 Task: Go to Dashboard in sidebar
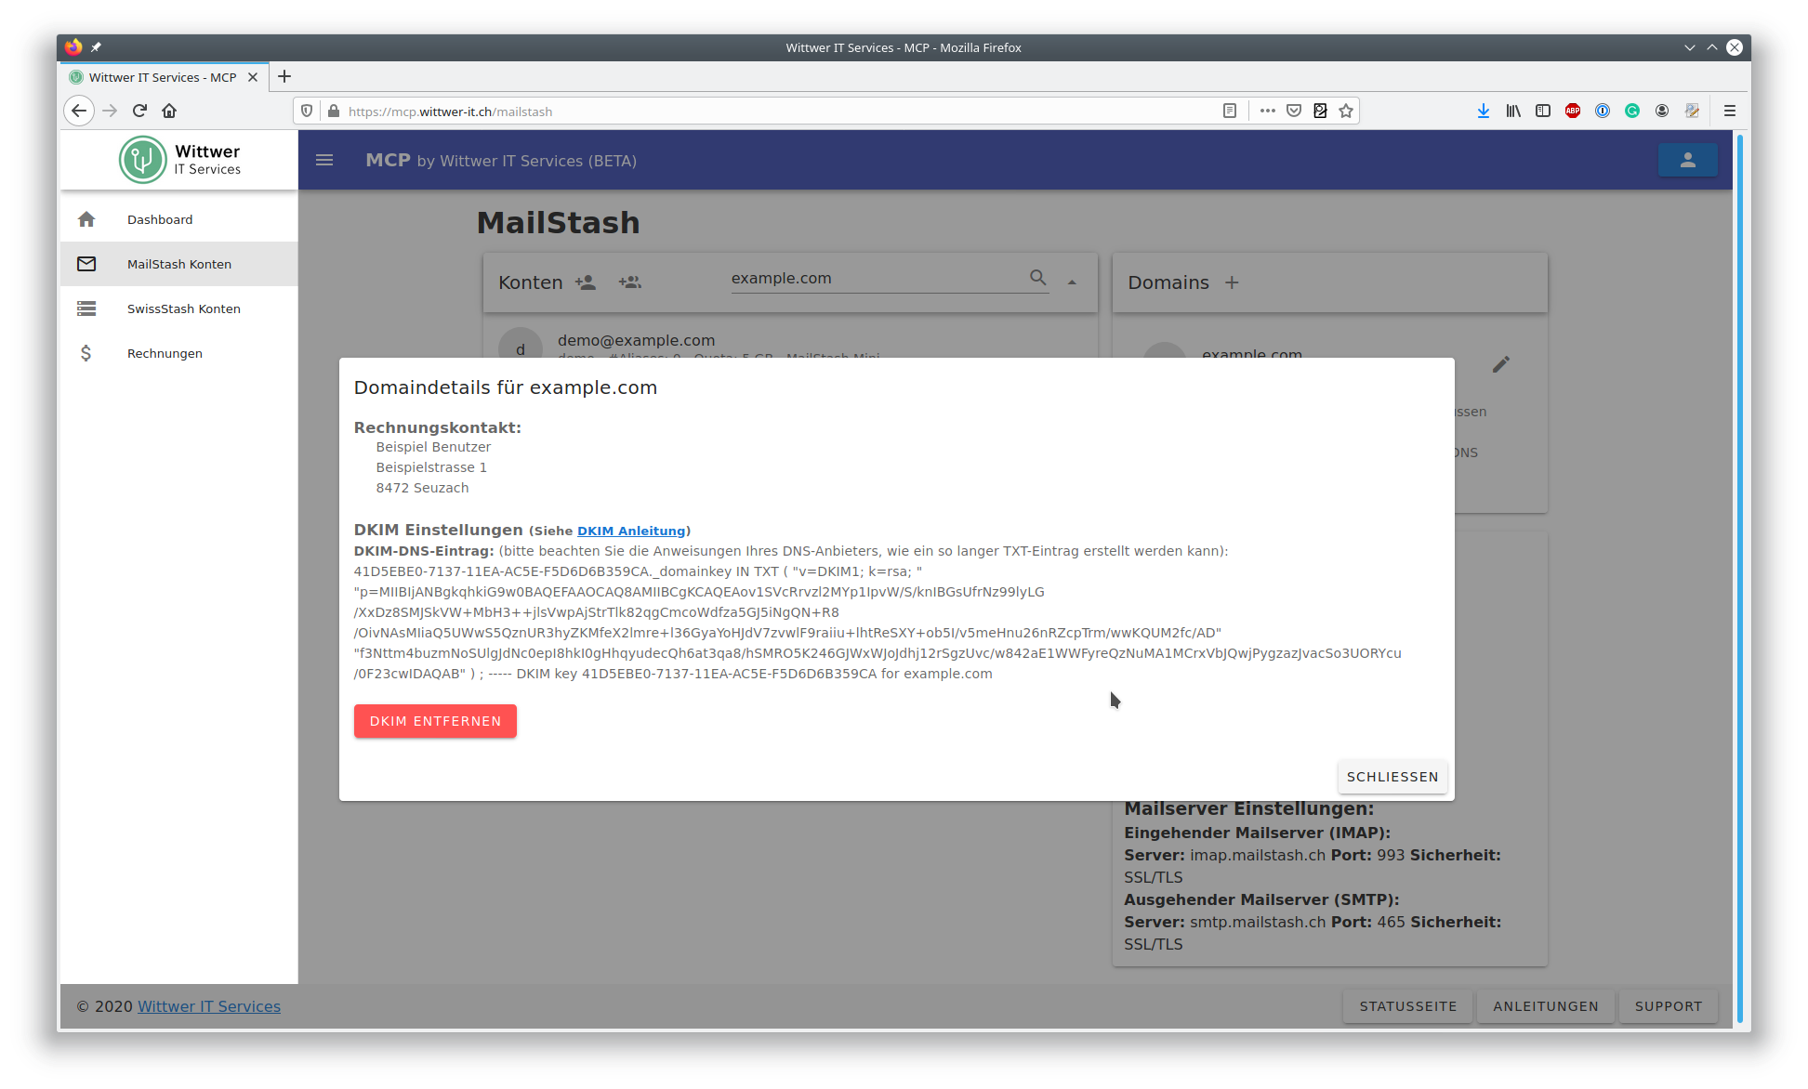pos(178,219)
